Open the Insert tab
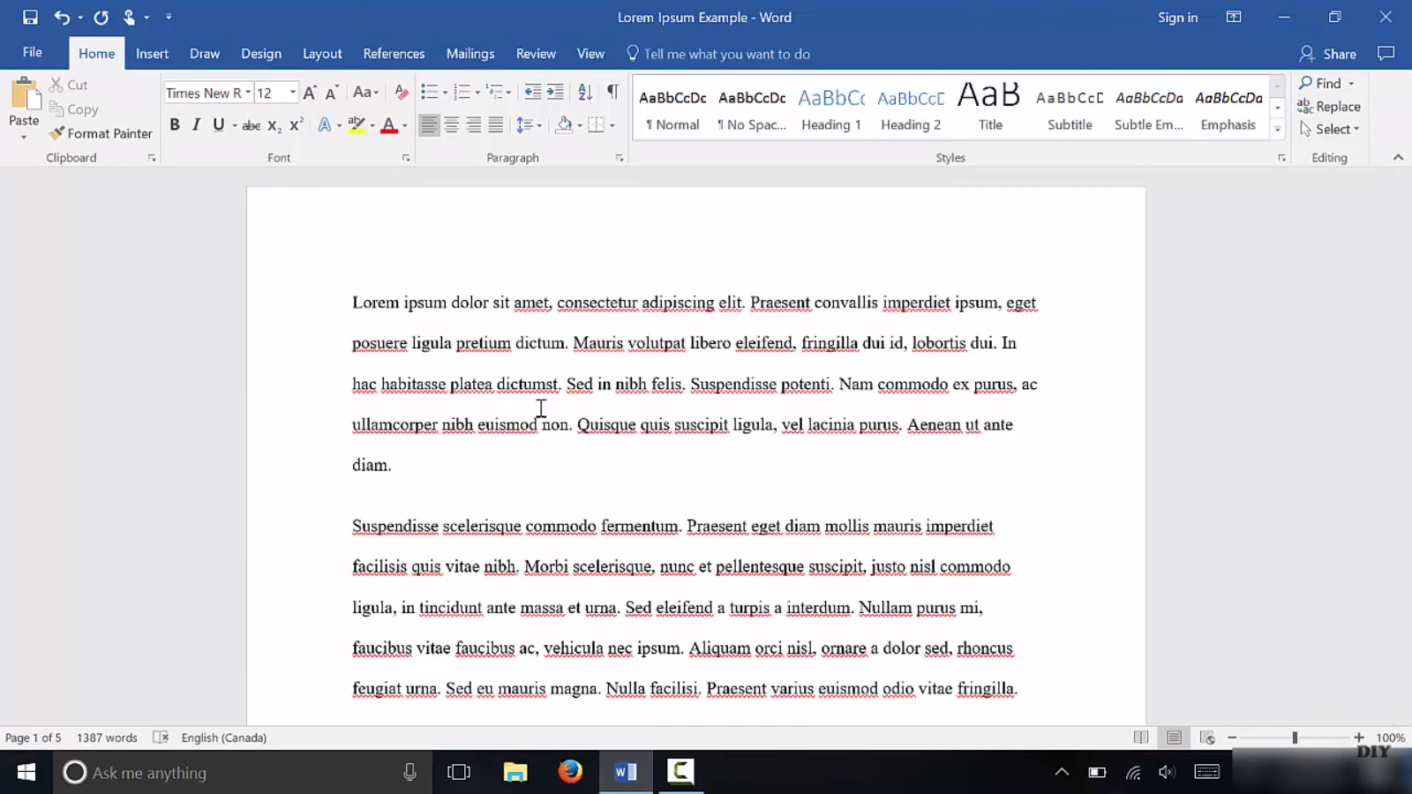This screenshot has height=794, width=1412. click(152, 54)
